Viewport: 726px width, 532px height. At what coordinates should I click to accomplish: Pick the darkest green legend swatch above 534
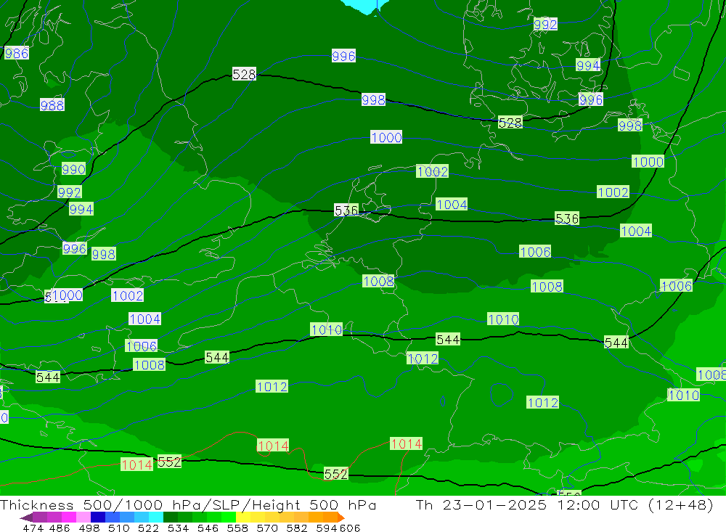tap(171, 517)
